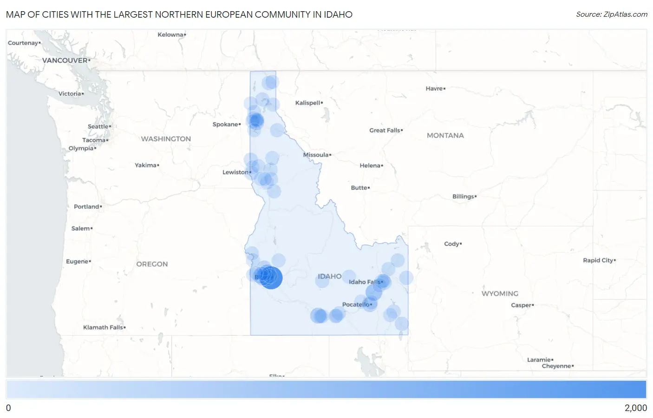Click the Billings city label
The width and height of the screenshot is (653, 418).
pyautogui.click(x=464, y=197)
